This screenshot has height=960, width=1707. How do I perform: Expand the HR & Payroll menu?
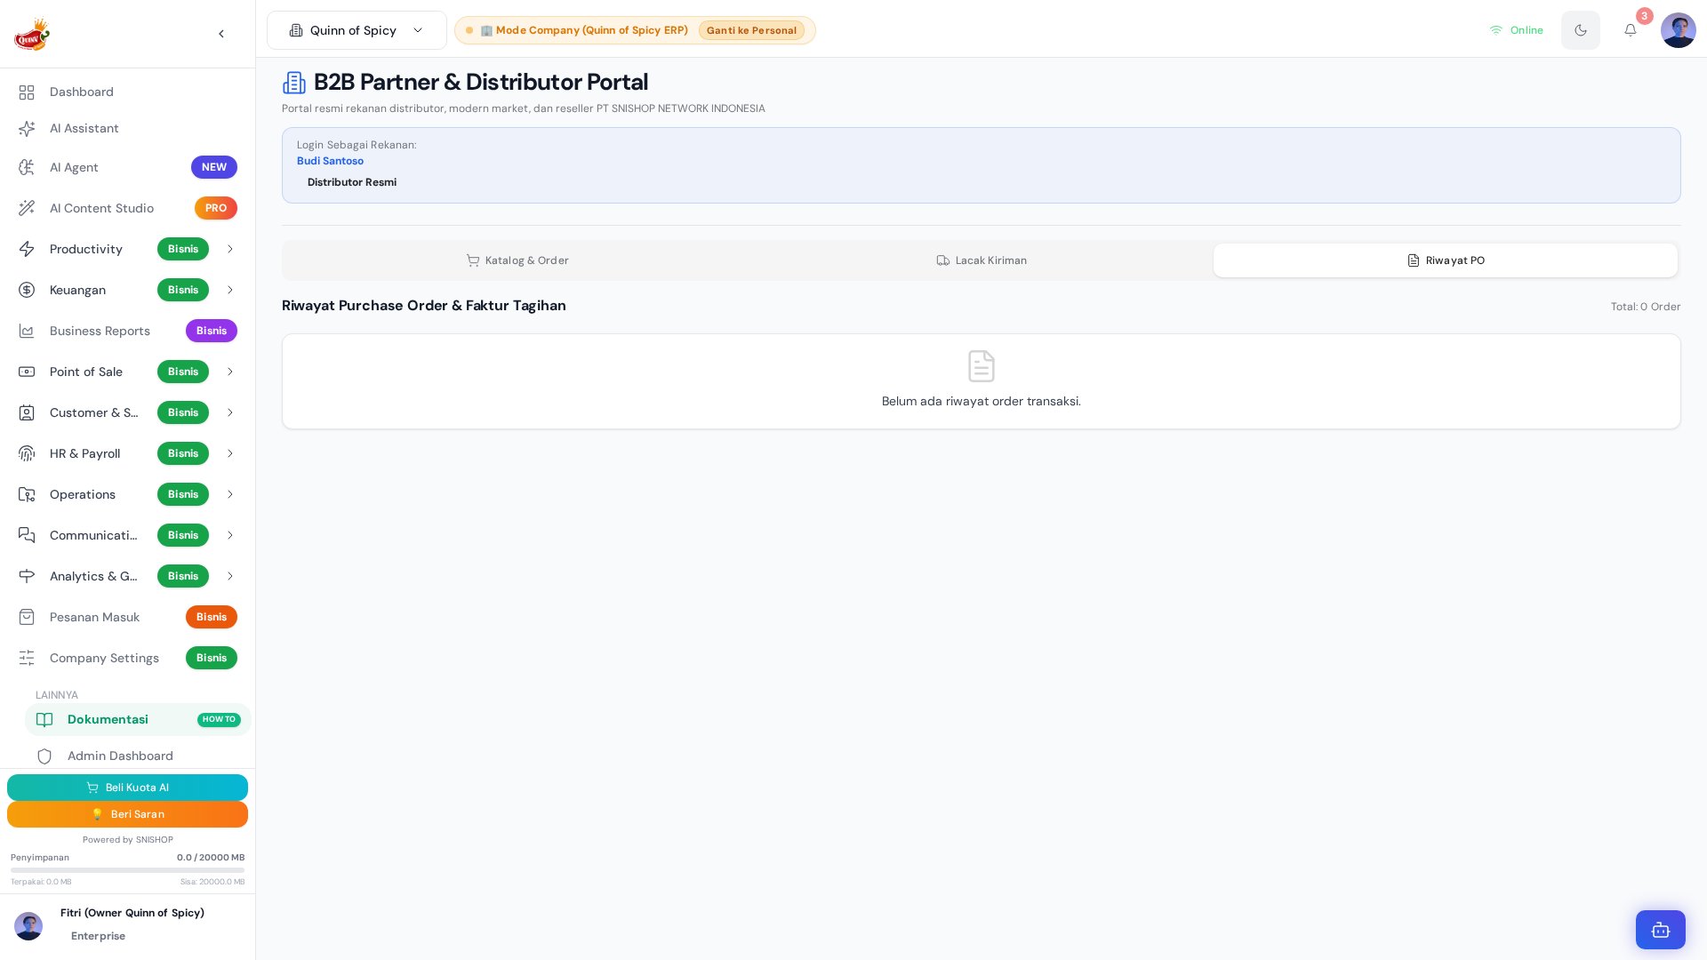point(127,453)
